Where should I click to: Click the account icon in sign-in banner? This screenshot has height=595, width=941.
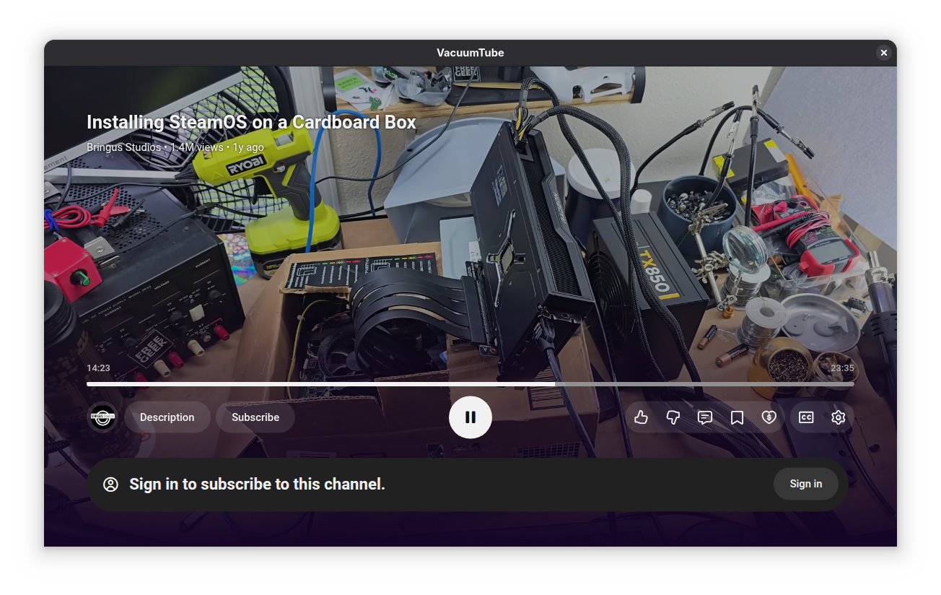[110, 485]
